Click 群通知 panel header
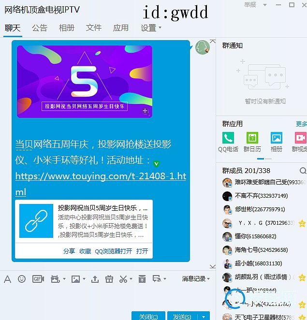The width and height of the screenshot is (307, 320). click(233, 45)
